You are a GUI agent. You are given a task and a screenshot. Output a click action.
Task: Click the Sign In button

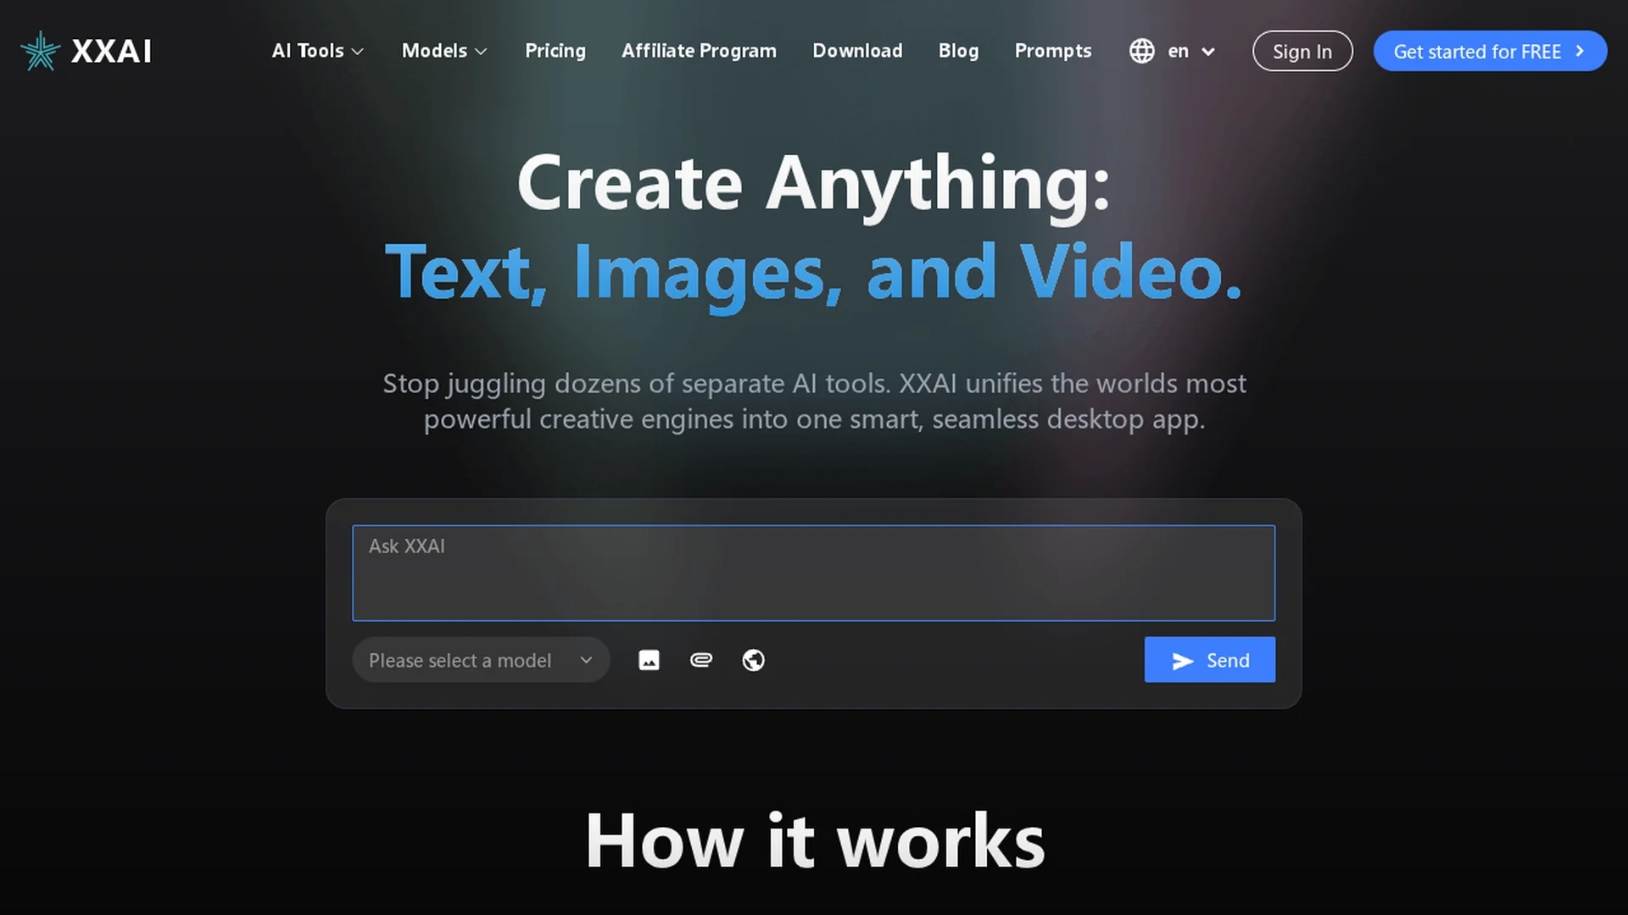point(1302,51)
